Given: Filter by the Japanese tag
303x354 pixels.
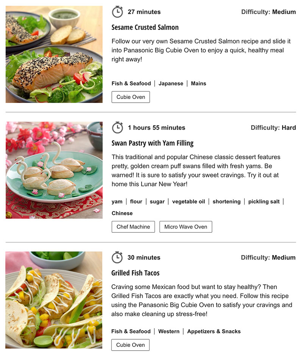Looking at the screenshot, I should pos(171,83).
